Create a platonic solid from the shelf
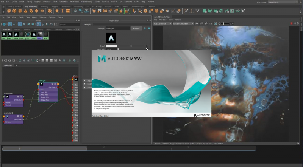Screen dimensions: 303x167 50,11
